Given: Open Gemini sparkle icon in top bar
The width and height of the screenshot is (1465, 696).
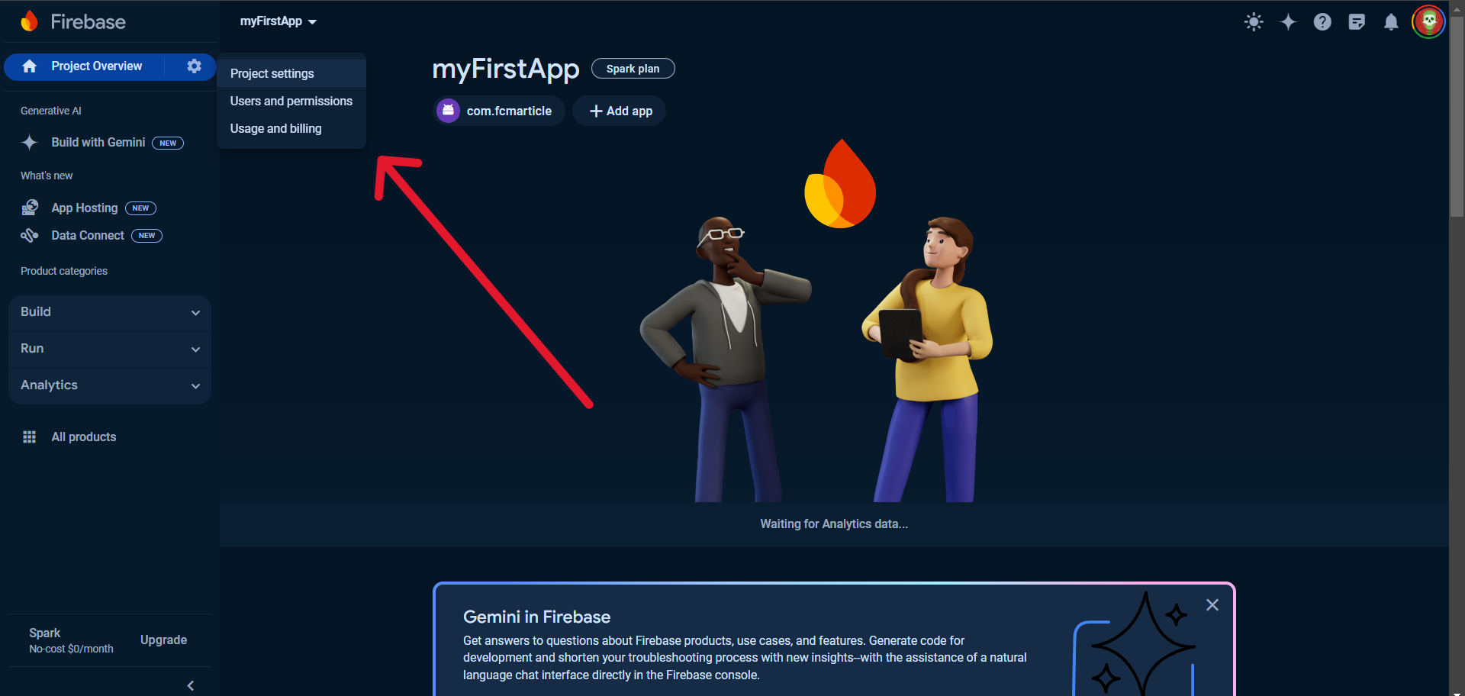Looking at the screenshot, I should 1288,22.
